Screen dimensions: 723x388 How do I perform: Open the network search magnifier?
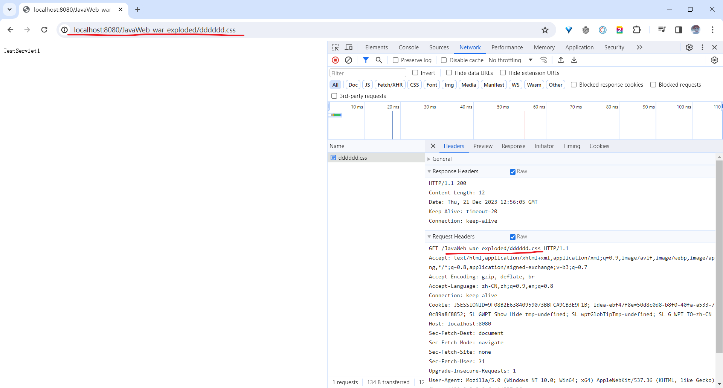click(x=379, y=60)
